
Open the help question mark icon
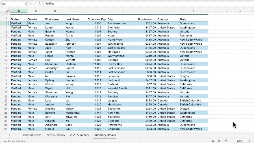219,141
